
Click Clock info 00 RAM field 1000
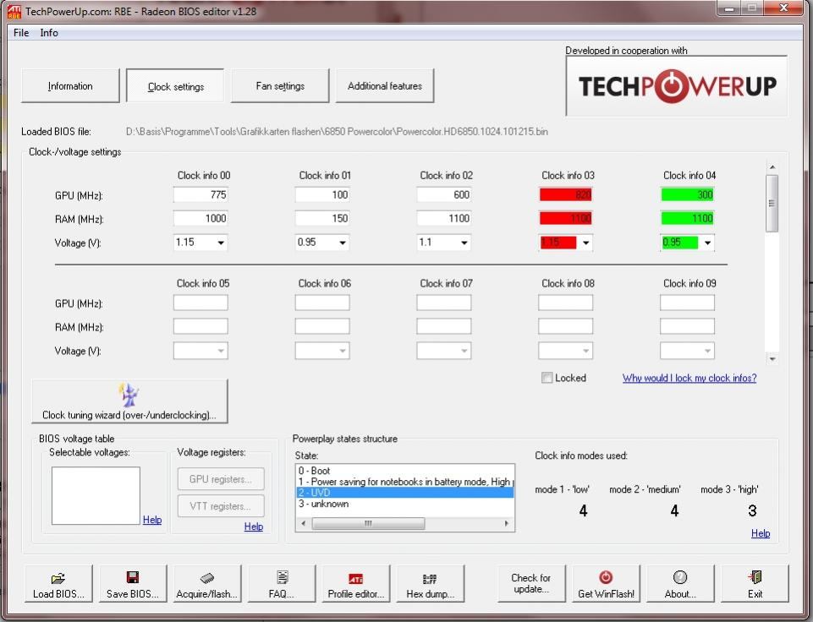click(201, 218)
